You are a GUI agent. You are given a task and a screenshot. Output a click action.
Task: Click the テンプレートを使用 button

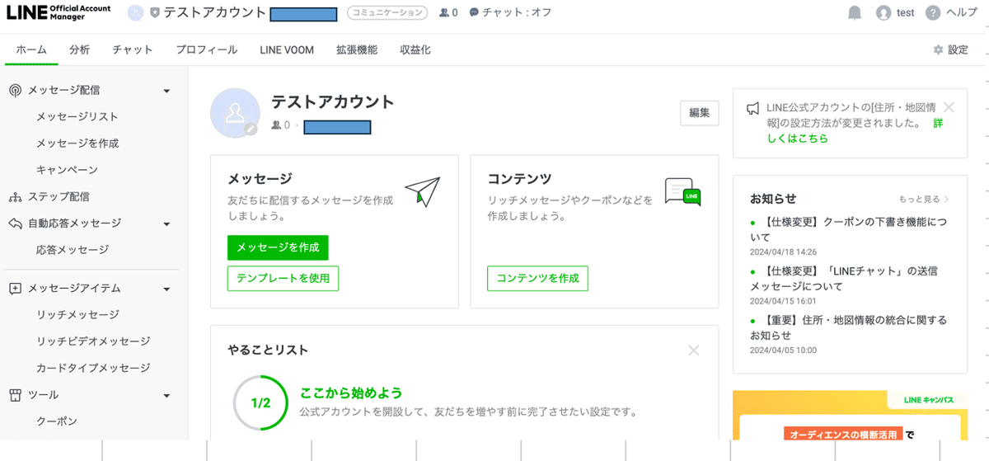283,279
